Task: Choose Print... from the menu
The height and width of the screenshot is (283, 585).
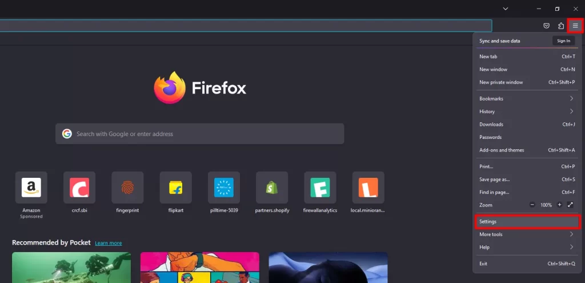Action: tap(527, 166)
